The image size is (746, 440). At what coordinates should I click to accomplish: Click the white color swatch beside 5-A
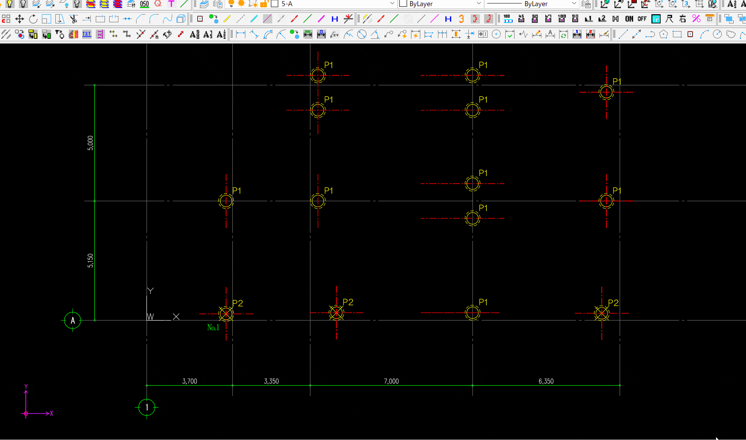tap(275, 4)
